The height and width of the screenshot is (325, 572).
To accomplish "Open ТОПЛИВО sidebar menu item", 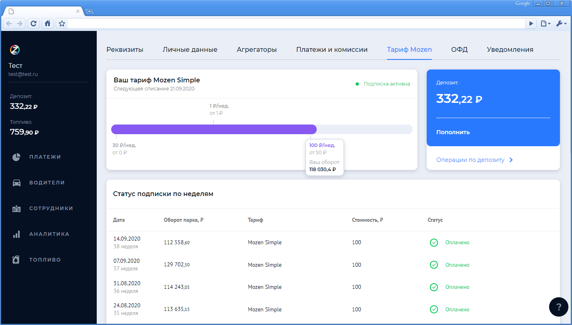I will click(x=45, y=260).
